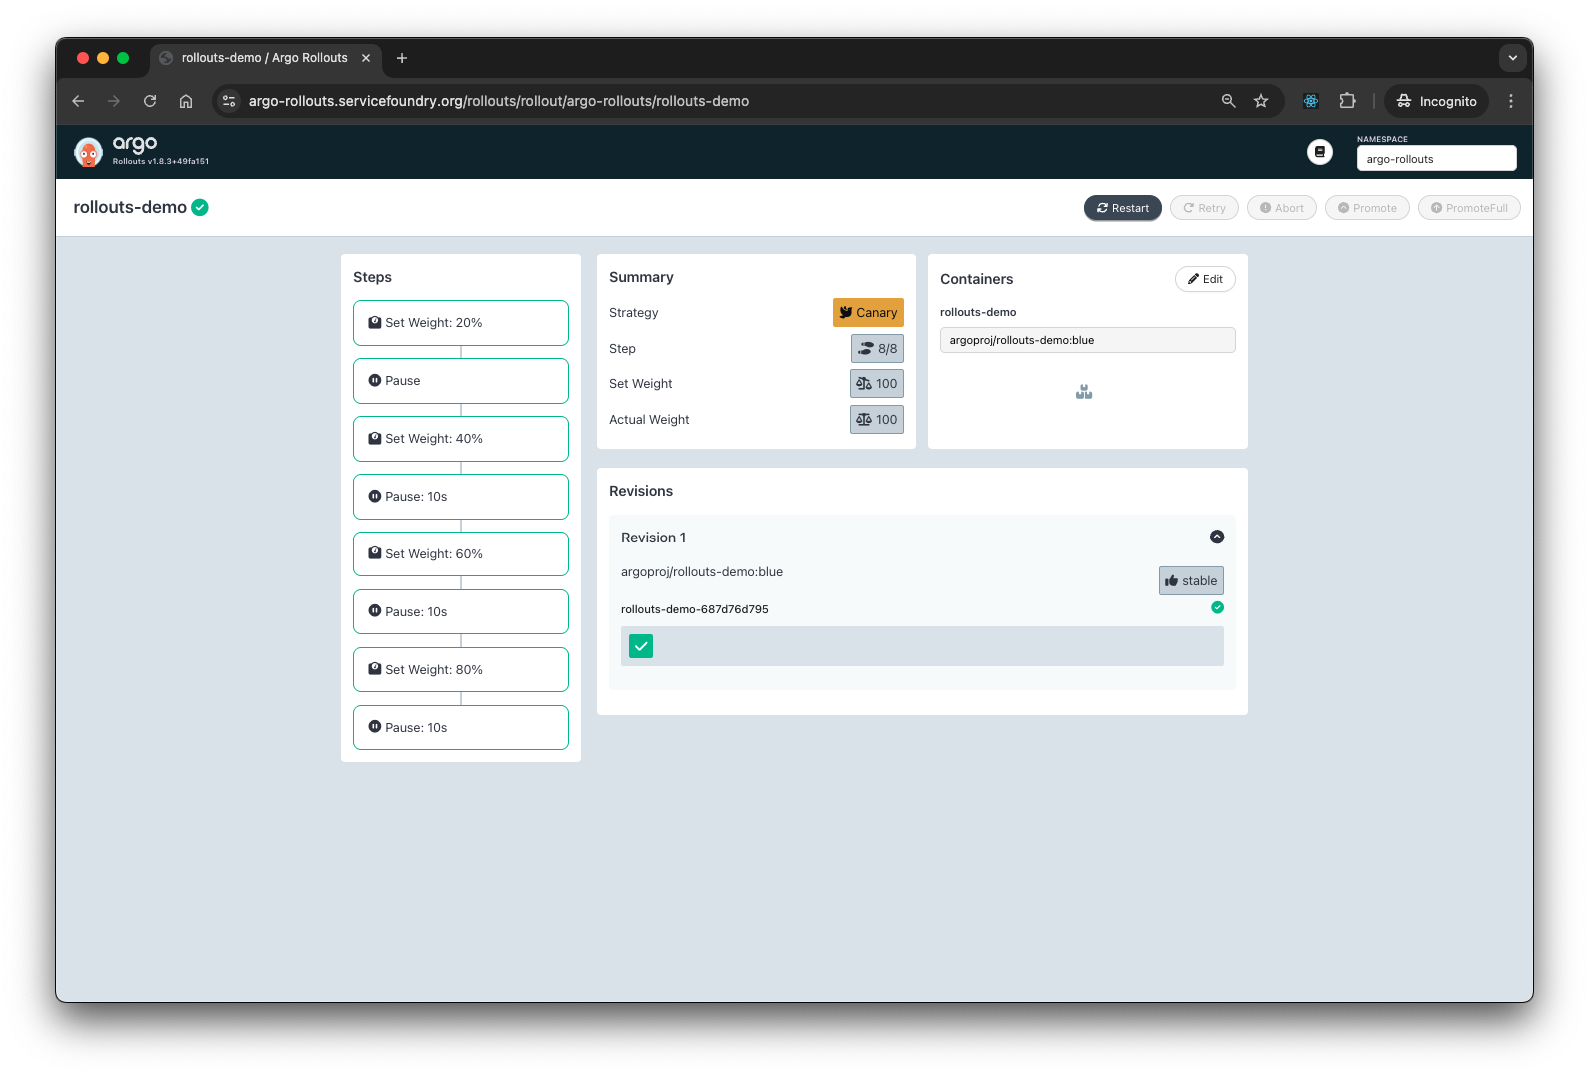
Task: Click the zoom magnifier icon in address bar
Action: [x=1229, y=101]
